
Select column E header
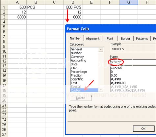tap(91, 2)
